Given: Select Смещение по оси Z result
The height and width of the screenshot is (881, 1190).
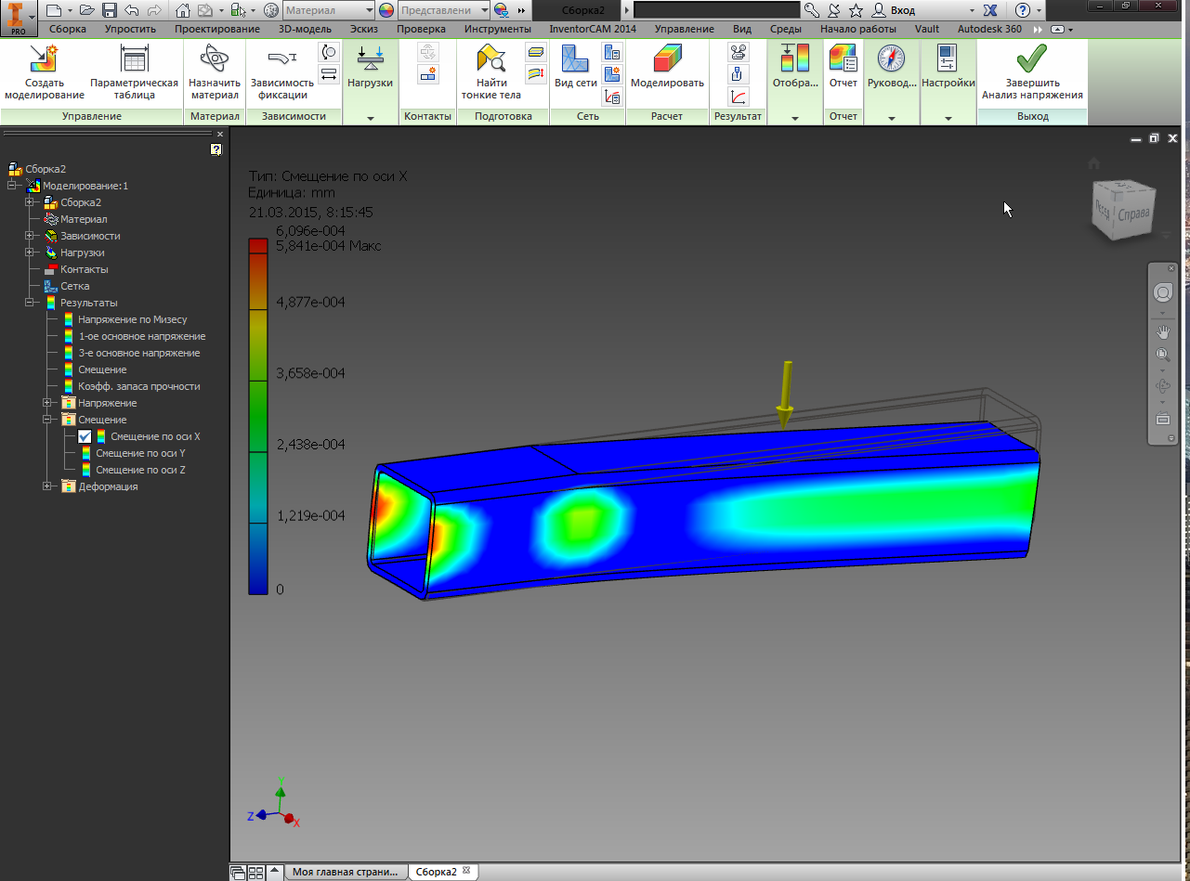Looking at the screenshot, I should [x=140, y=470].
